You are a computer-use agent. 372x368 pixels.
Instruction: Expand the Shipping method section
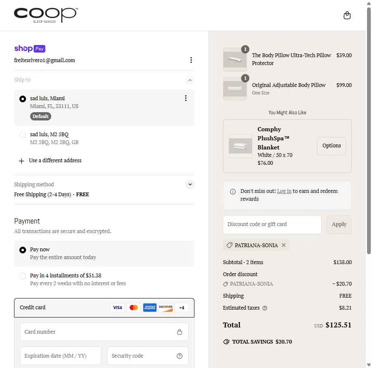pos(190,185)
